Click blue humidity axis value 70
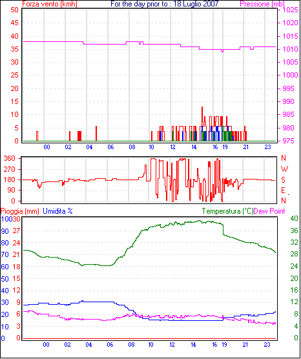This screenshot has height=359, width=301. [5, 254]
